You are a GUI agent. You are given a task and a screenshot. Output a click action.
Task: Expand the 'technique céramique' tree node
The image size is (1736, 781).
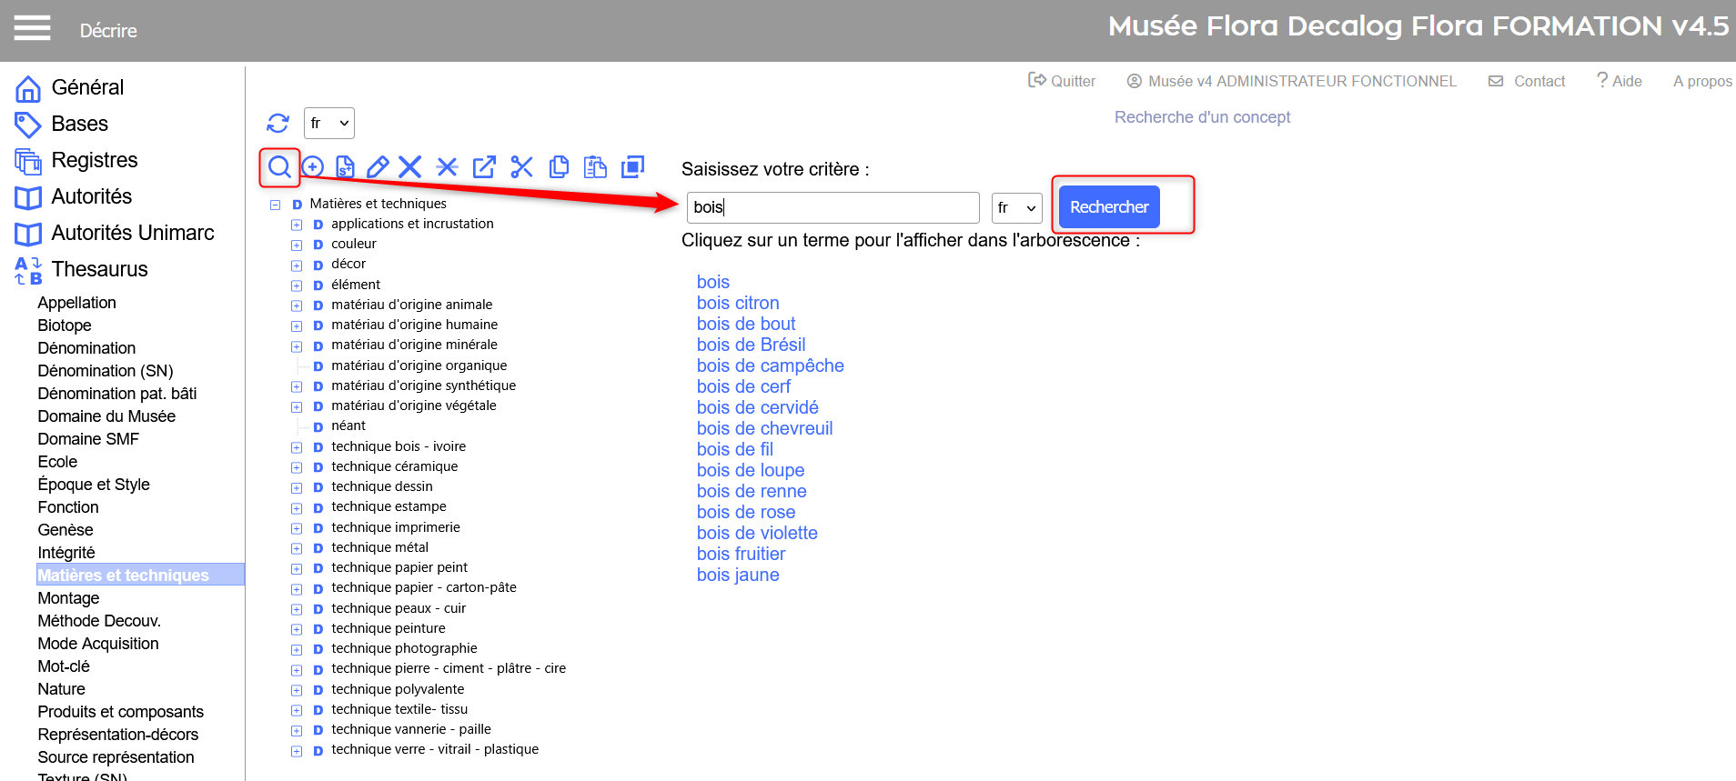(x=297, y=467)
